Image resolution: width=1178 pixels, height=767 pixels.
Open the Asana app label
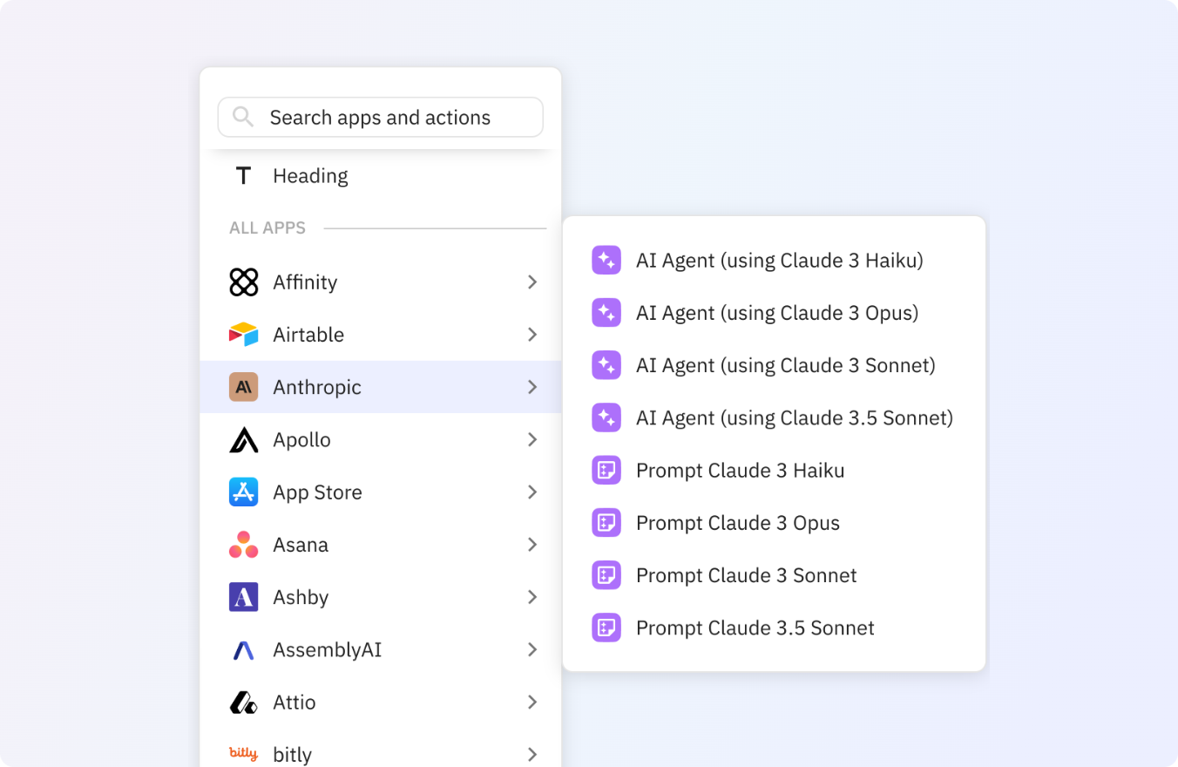point(301,545)
